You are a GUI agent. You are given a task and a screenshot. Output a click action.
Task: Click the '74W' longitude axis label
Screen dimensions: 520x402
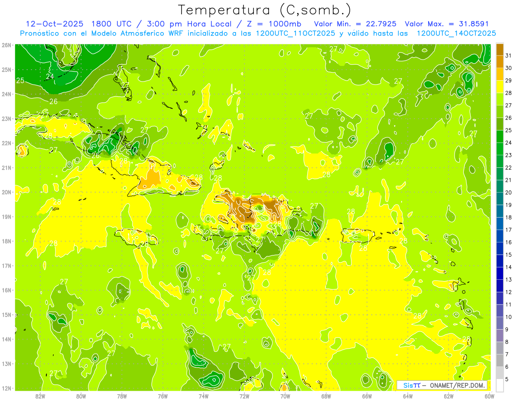coord(203,396)
